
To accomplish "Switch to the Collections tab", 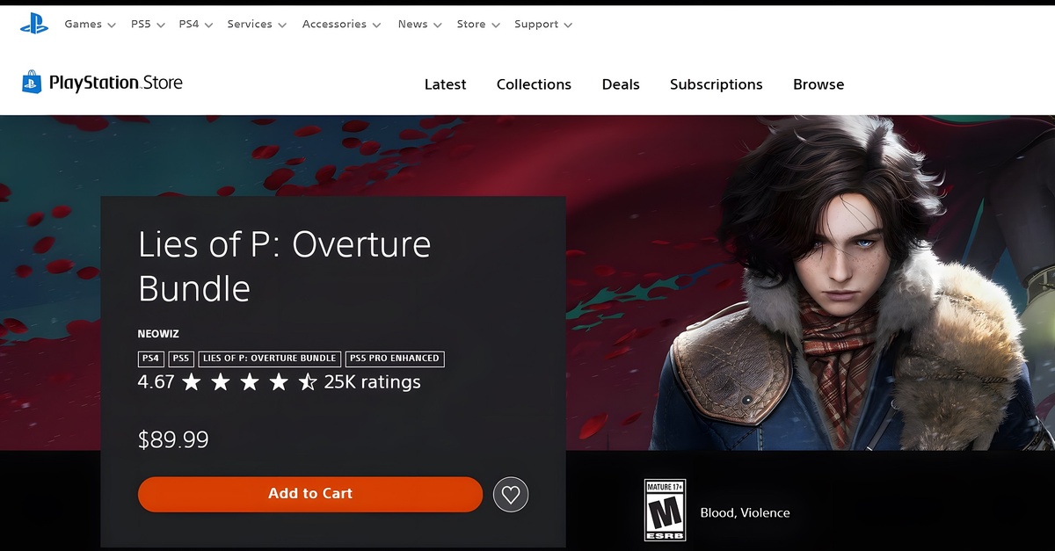I will [534, 84].
